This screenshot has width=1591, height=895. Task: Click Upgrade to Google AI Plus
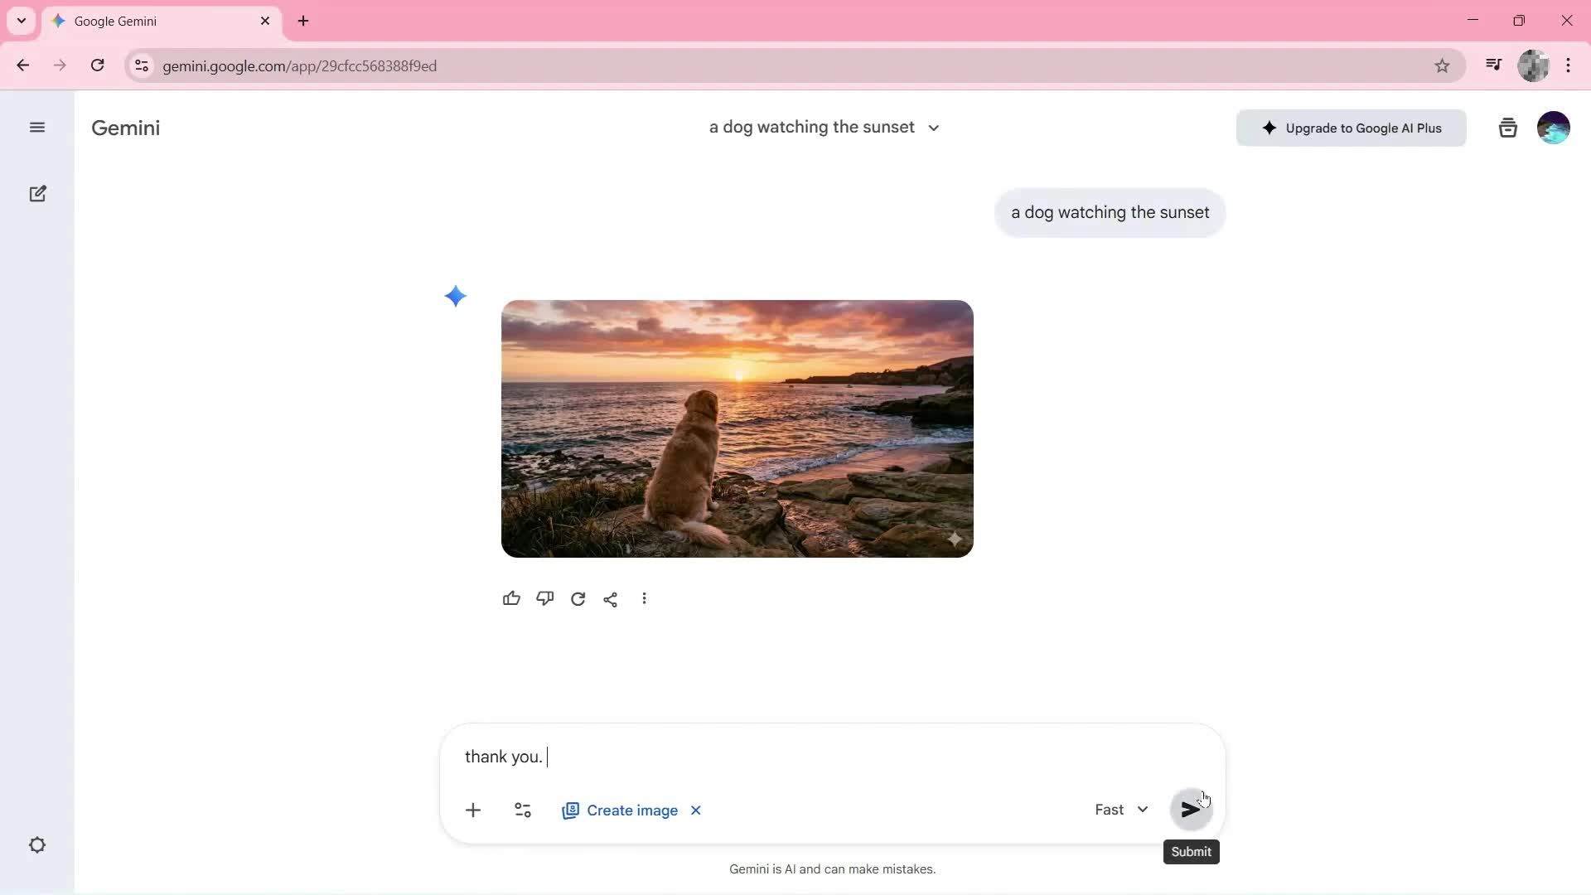click(1351, 128)
